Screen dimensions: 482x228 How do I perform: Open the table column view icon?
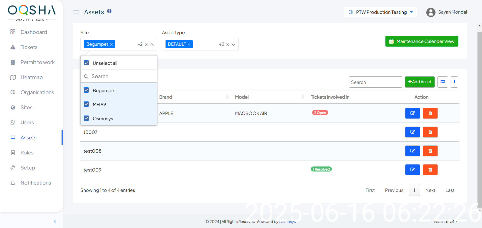(x=442, y=82)
